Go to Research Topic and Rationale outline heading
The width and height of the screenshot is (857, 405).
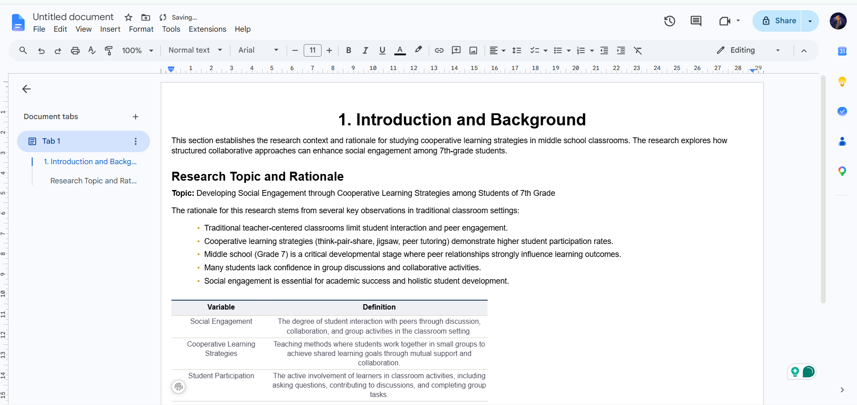coord(93,181)
